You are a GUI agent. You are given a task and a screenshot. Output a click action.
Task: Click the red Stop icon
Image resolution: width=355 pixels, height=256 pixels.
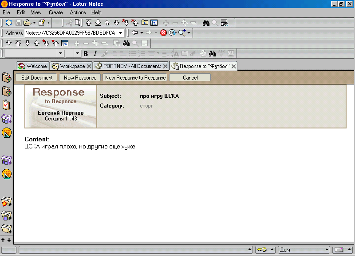point(163,32)
